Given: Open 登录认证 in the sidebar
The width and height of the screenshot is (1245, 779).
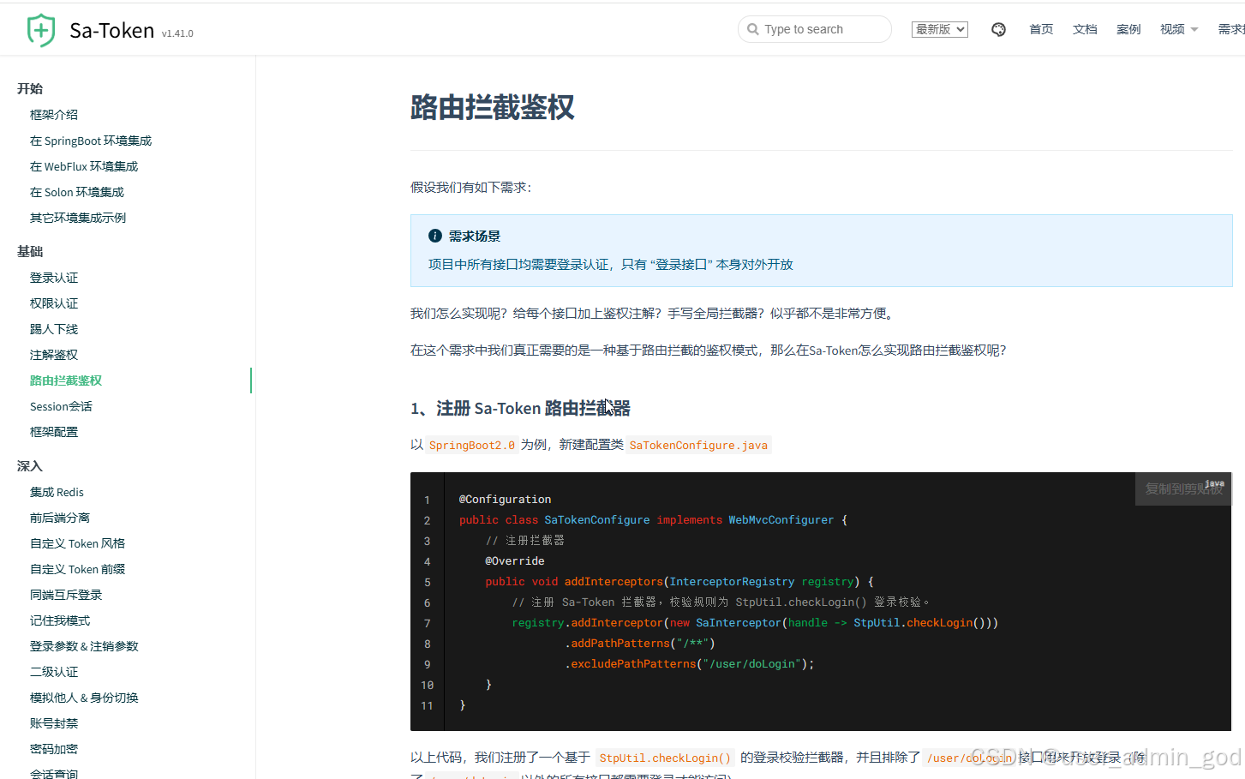Looking at the screenshot, I should pyautogui.click(x=54, y=278).
